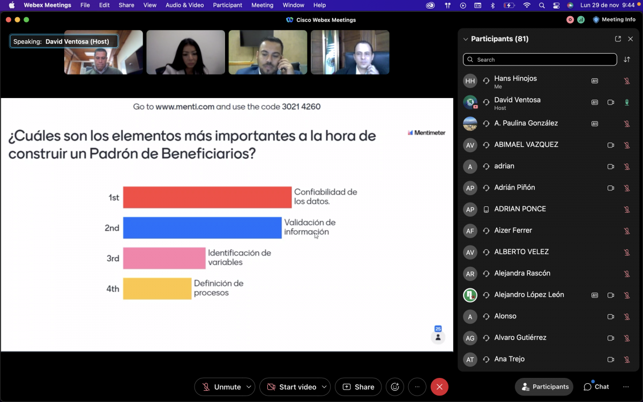
Task: Click the AR avatar of Alejandra Rascón
Action: [470, 273]
